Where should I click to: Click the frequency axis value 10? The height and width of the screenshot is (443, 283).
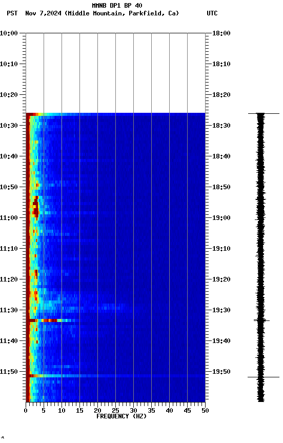coord(62,411)
